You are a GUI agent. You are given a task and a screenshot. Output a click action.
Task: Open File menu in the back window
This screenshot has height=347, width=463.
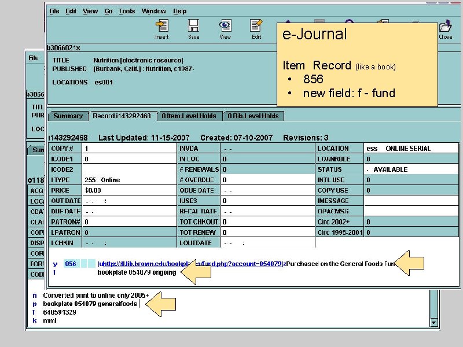pyautogui.click(x=34, y=58)
